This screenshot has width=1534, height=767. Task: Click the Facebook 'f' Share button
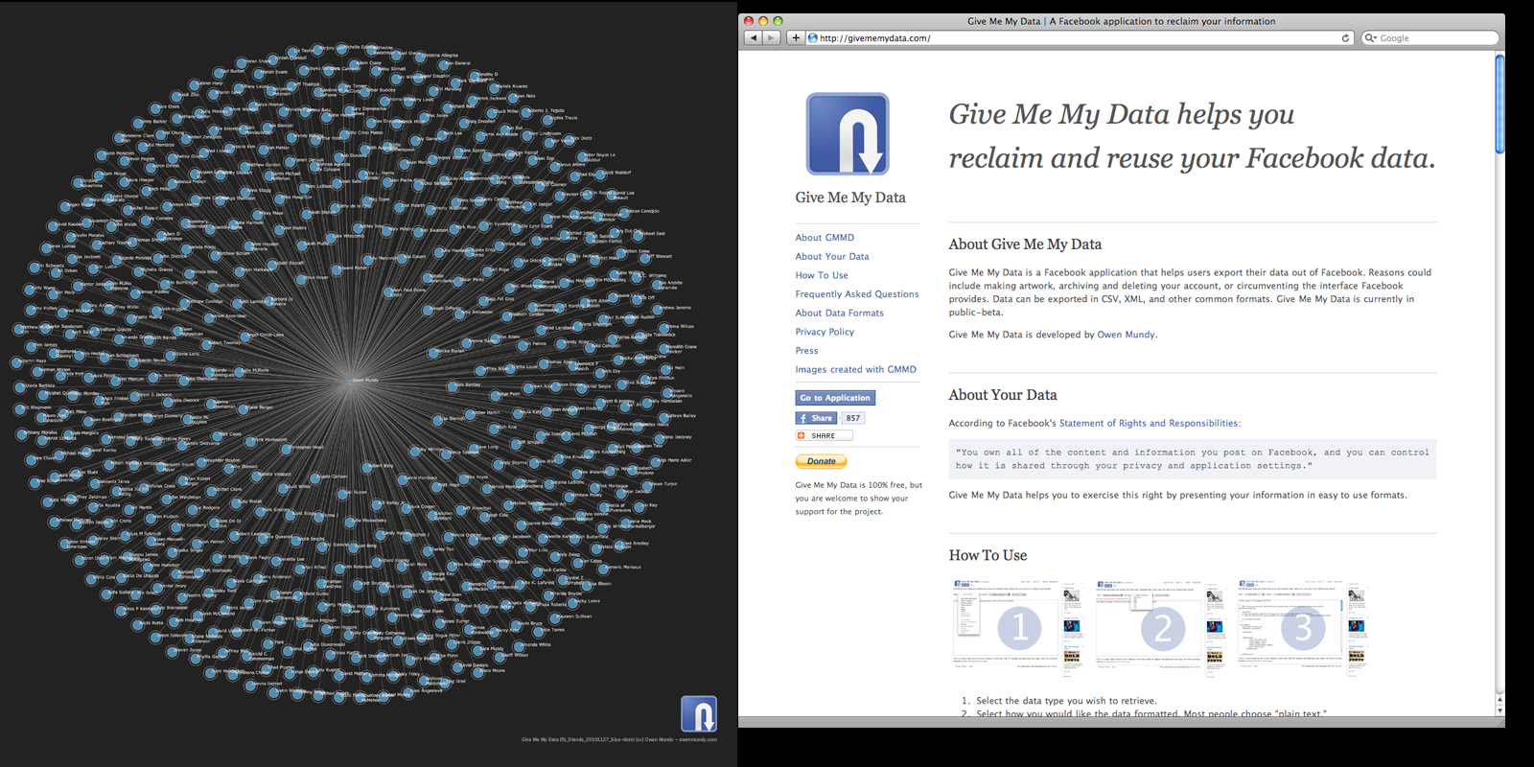coord(815,418)
